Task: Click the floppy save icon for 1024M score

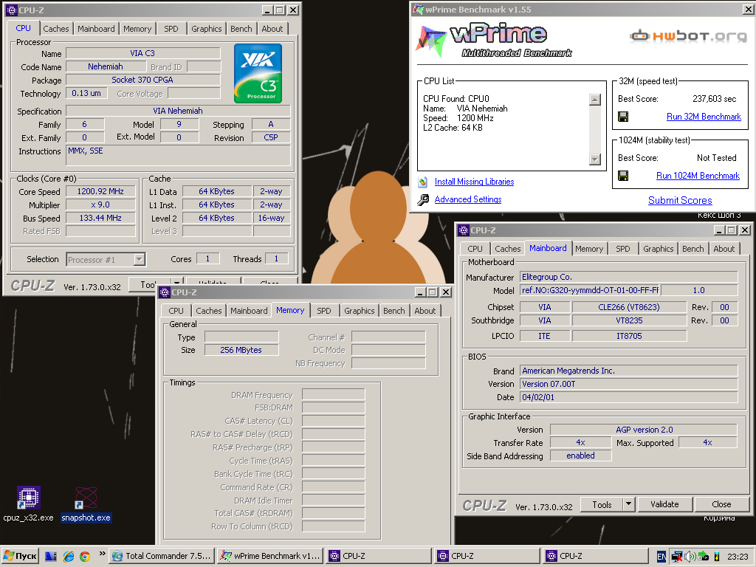Action: click(x=623, y=176)
